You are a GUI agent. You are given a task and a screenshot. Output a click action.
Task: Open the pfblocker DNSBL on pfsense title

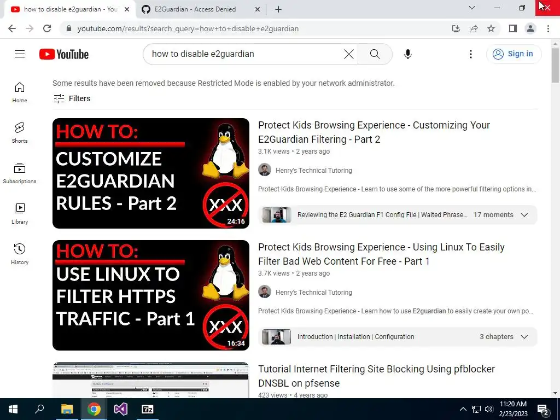[x=376, y=376]
